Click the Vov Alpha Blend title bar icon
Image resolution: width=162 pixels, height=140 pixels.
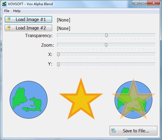pos(4,4)
